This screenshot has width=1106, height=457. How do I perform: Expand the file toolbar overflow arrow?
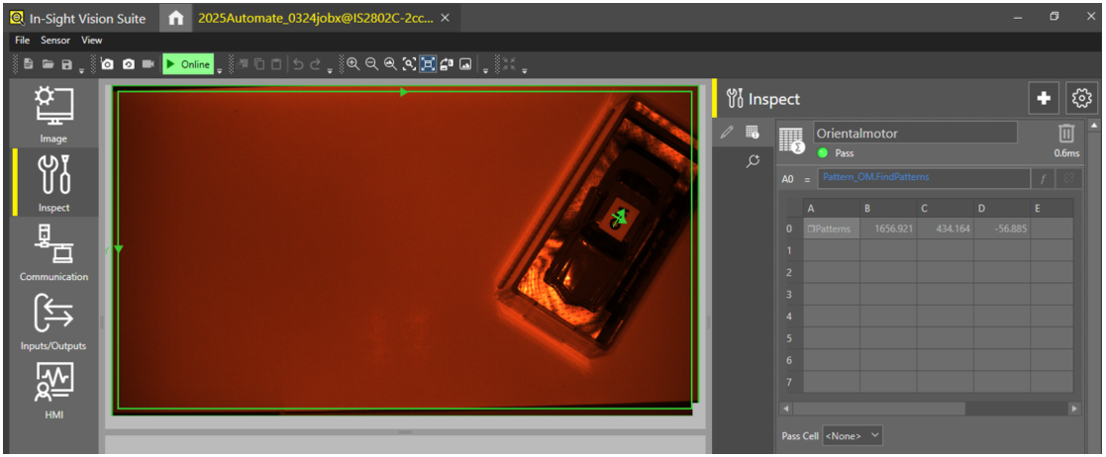click(x=81, y=67)
